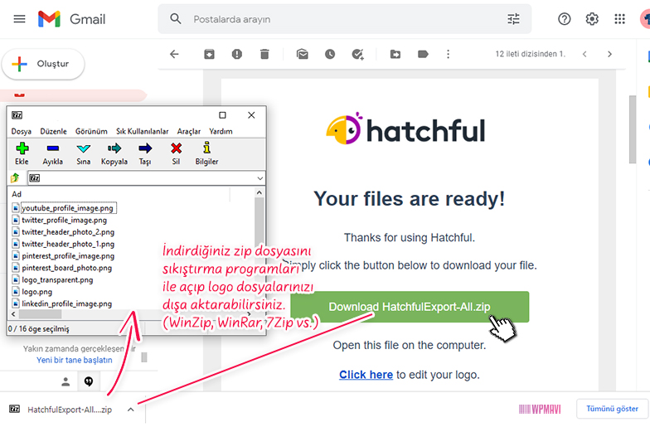Open Düzenle menu in 7-Zip
The height and width of the screenshot is (427, 650).
pos(53,131)
